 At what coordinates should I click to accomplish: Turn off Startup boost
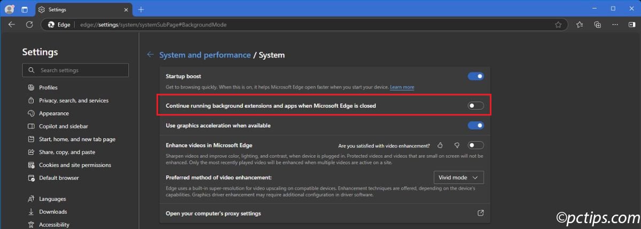tap(476, 76)
